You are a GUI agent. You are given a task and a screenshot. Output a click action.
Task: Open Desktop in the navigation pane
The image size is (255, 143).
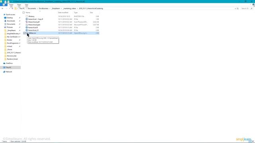[10, 17]
